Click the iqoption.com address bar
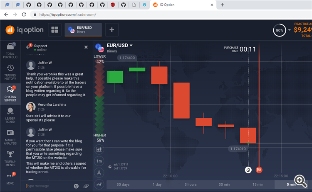 (171, 15)
